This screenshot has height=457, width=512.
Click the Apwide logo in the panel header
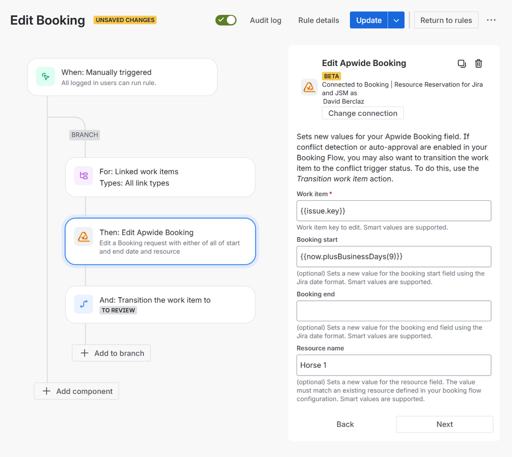(x=309, y=87)
